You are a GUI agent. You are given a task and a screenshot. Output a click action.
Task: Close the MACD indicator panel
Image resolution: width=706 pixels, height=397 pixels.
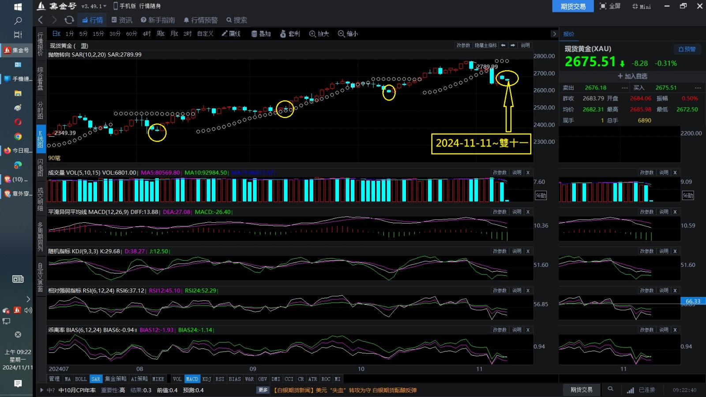tap(528, 212)
